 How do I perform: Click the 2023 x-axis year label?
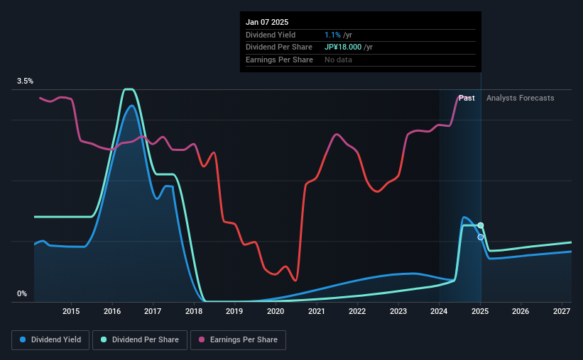coord(398,311)
